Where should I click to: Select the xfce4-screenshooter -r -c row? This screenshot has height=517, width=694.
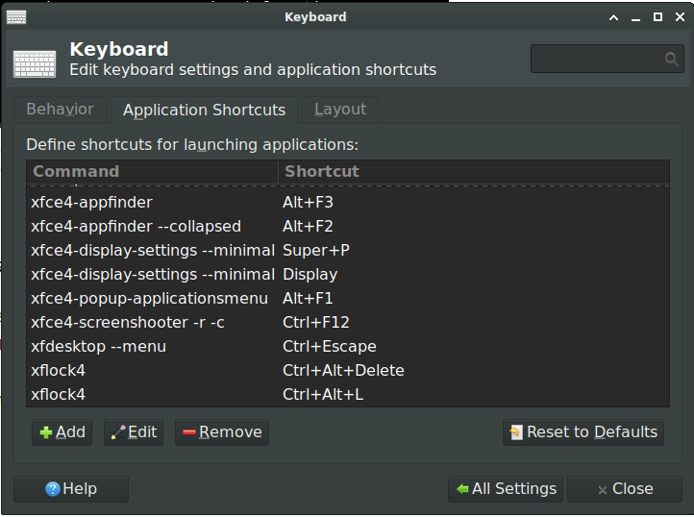[348, 322]
